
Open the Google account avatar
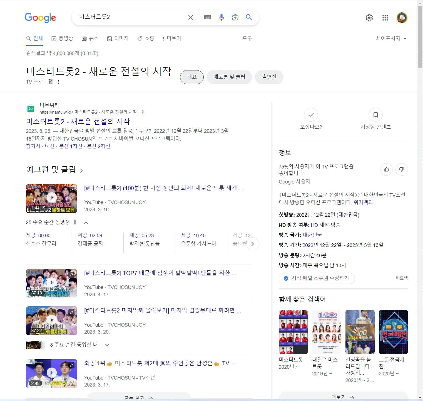(x=402, y=18)
